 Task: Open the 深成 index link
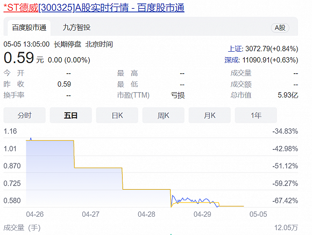(232, 60)
